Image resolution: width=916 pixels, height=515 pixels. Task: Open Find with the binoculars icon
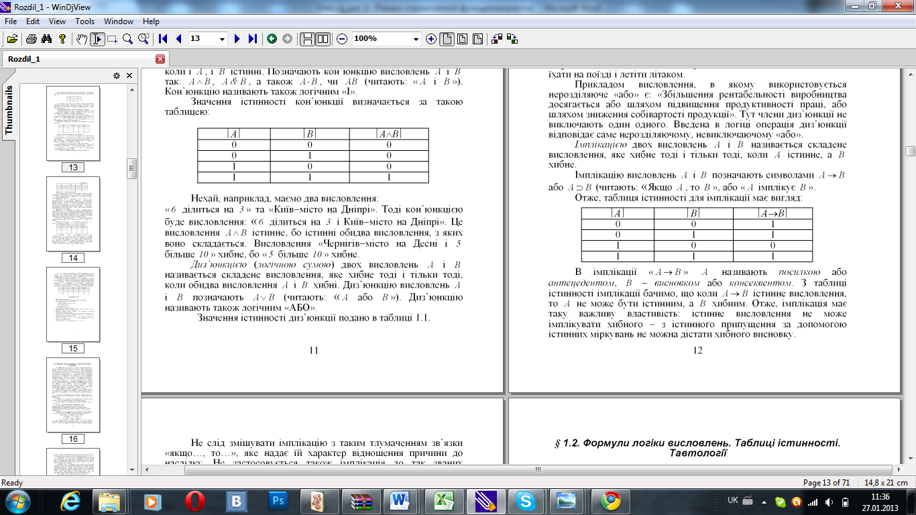(x=47, y=39)
